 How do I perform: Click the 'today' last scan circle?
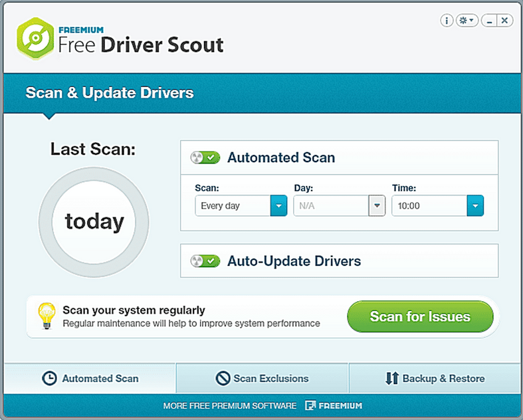(94, 222)
